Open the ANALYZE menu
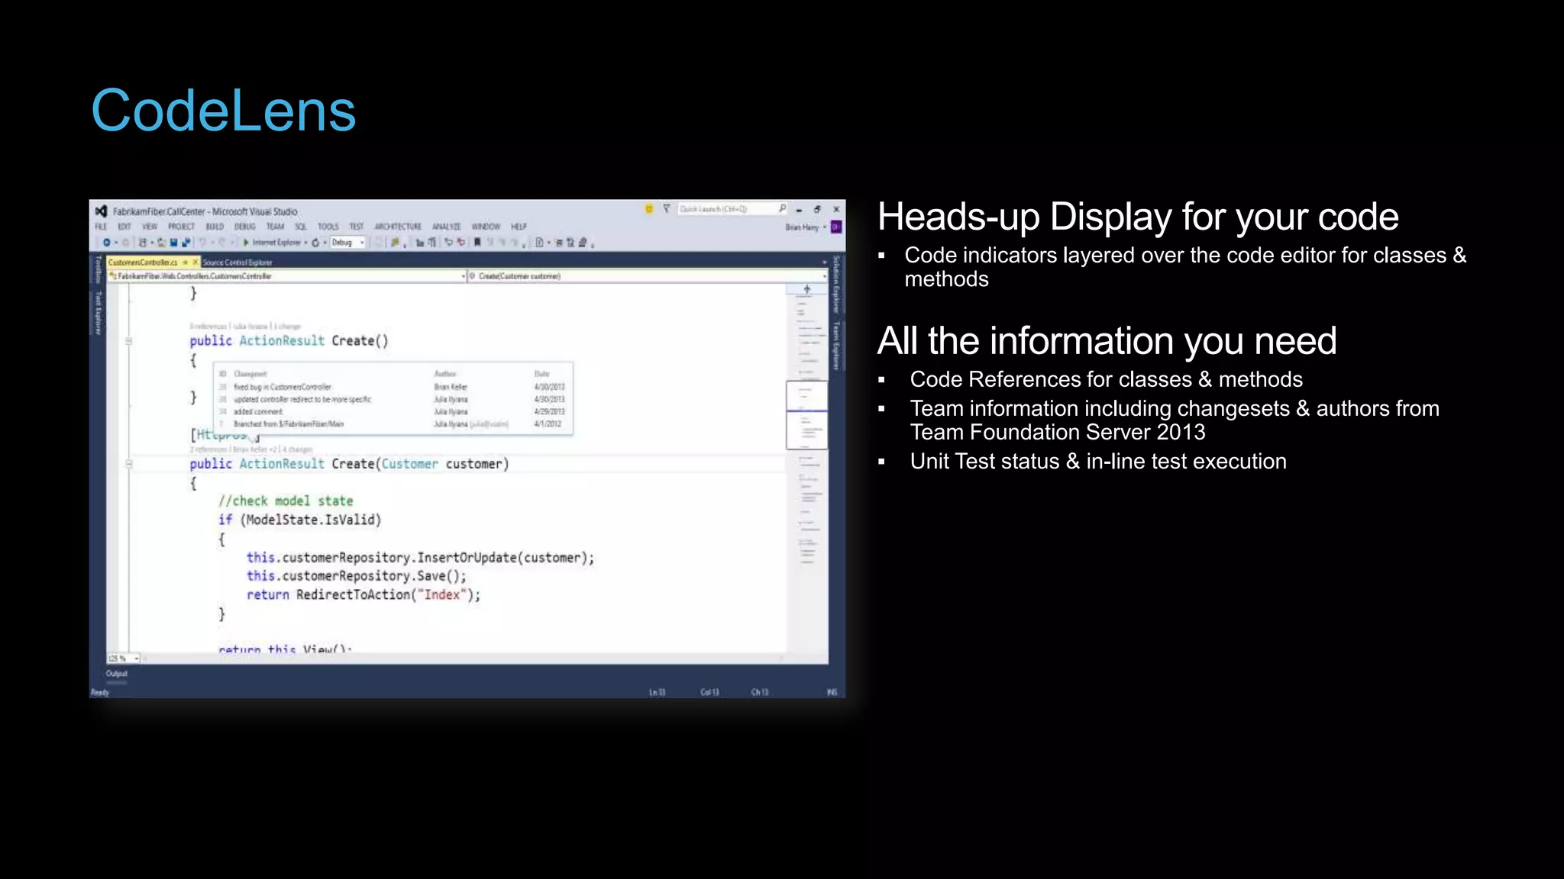 click(x=447, y=227)
